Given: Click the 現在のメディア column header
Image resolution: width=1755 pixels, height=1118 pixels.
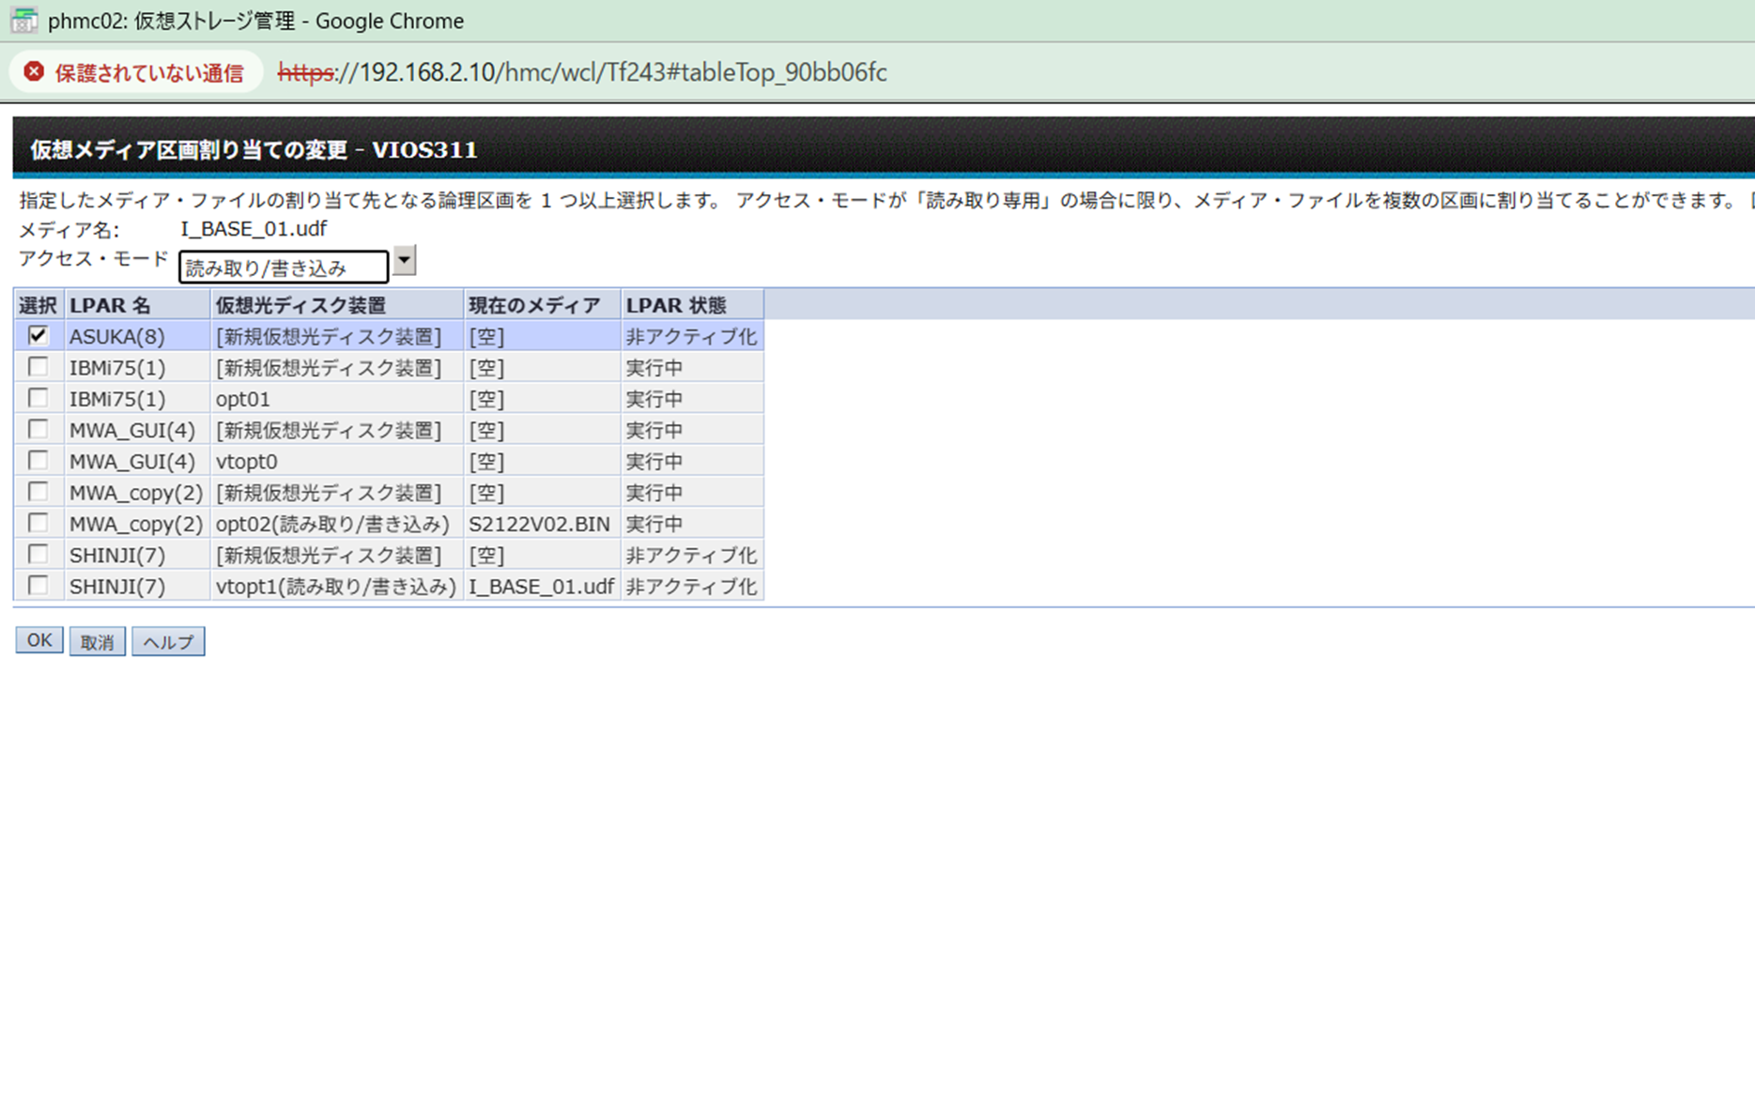Looking at the screenshot, I should coord(543,305).
